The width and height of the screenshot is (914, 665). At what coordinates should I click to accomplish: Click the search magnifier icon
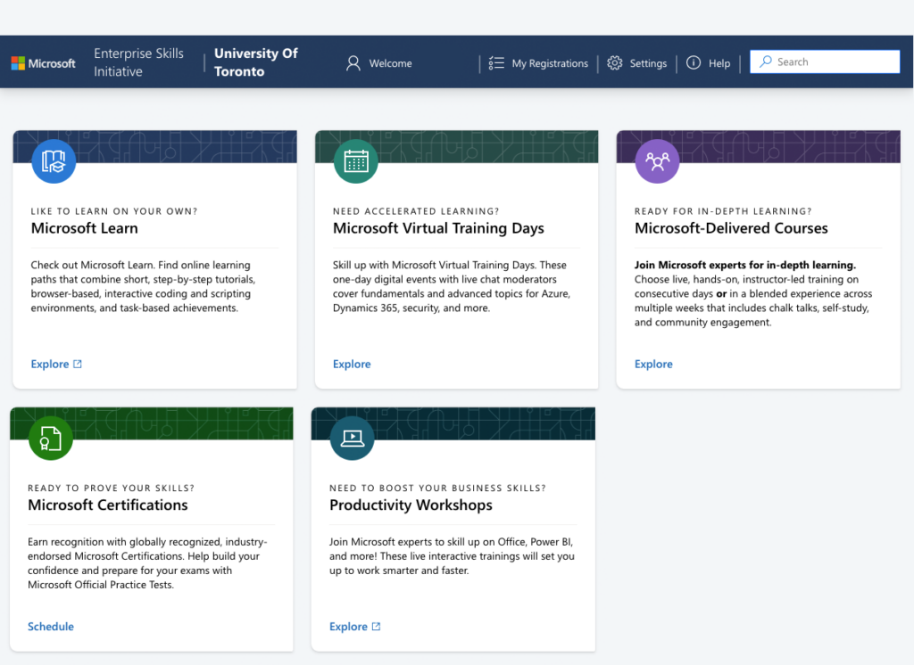click(x=765, y=62)
